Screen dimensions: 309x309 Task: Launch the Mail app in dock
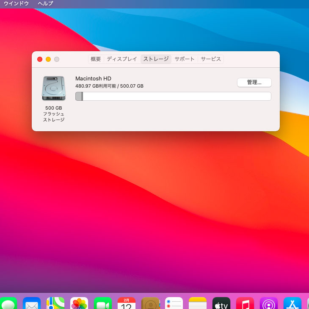coord(32,303)
